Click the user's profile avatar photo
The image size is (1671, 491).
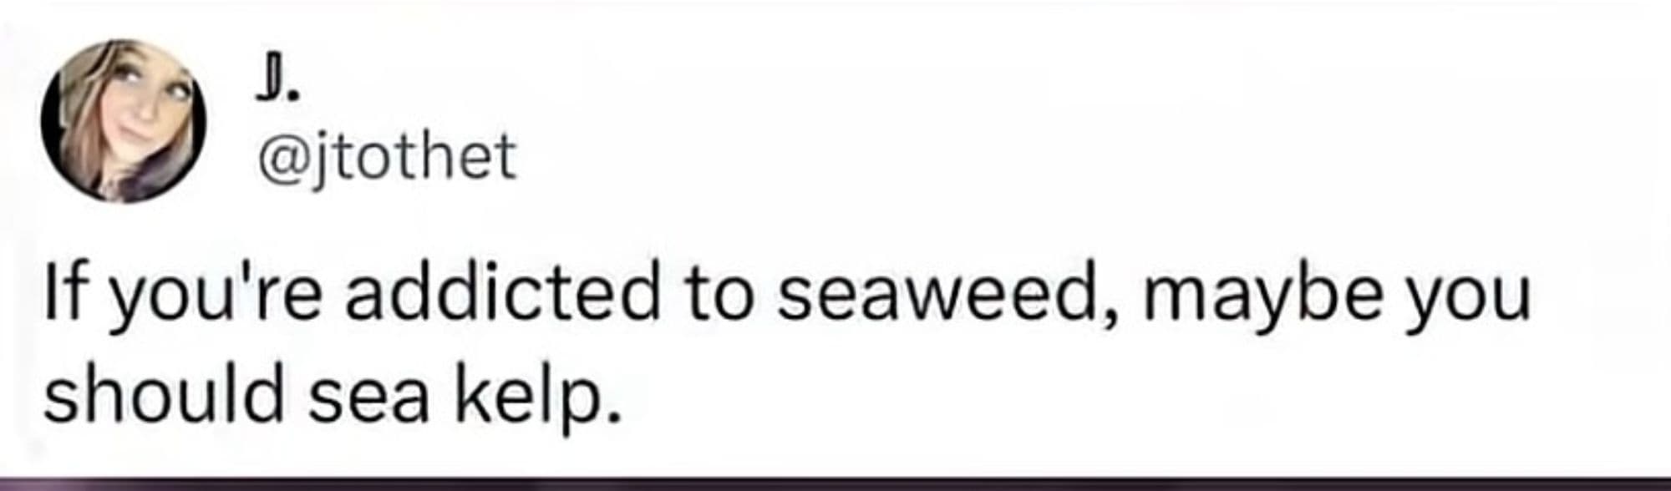(123, 121)
